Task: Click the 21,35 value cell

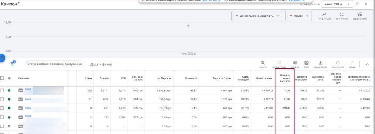Action: [287, 99]
